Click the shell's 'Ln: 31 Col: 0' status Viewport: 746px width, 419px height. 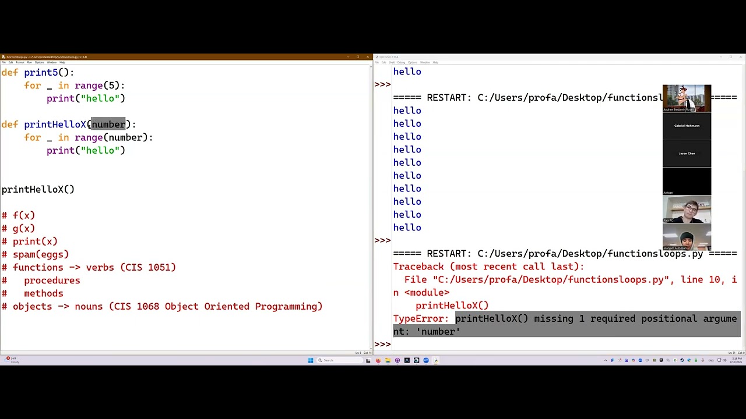click(736, 353)
